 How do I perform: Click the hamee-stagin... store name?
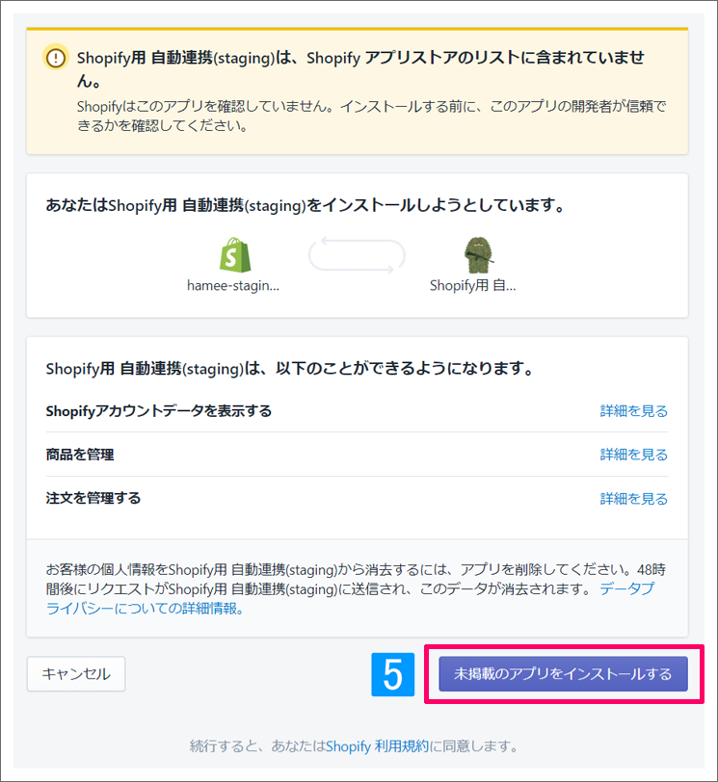(233, 286)
